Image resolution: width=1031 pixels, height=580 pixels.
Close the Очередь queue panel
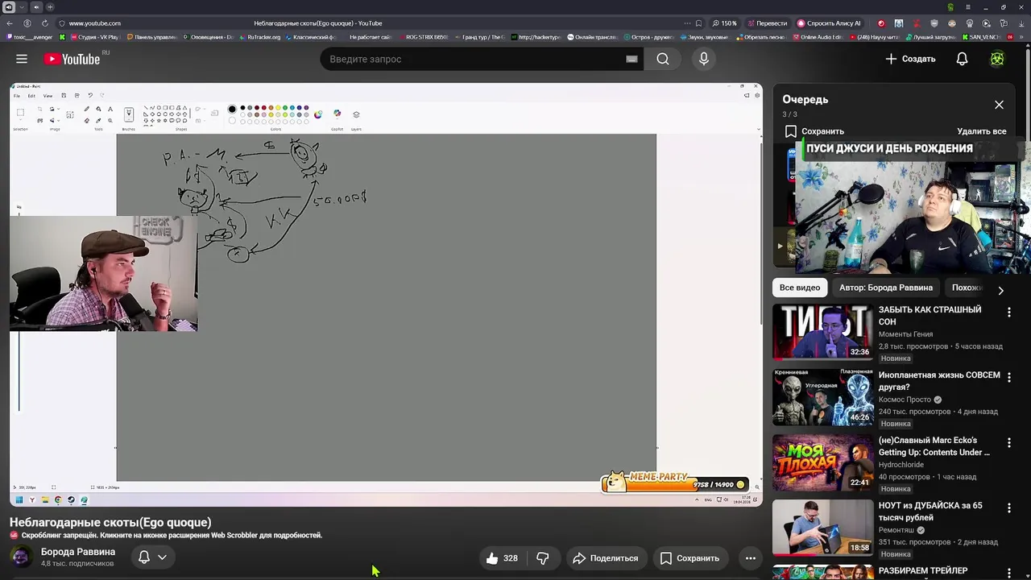pos(999,105)
